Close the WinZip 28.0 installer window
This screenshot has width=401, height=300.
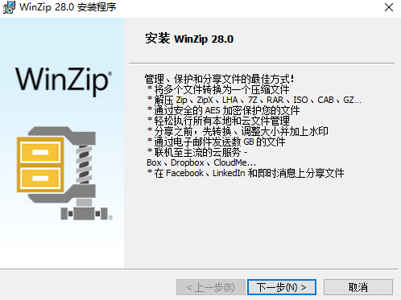(x=389, y=7)
